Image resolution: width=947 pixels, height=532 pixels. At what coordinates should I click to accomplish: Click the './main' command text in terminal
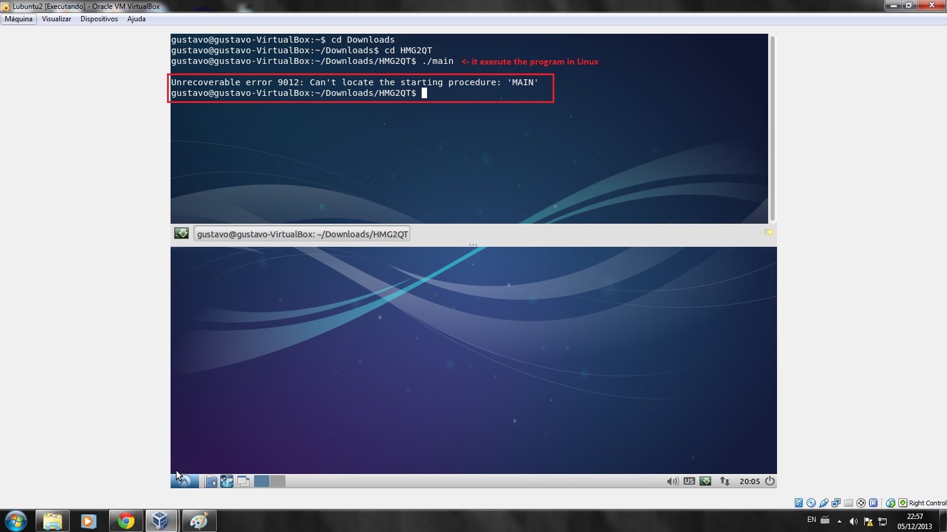click(x=438, y=61)
